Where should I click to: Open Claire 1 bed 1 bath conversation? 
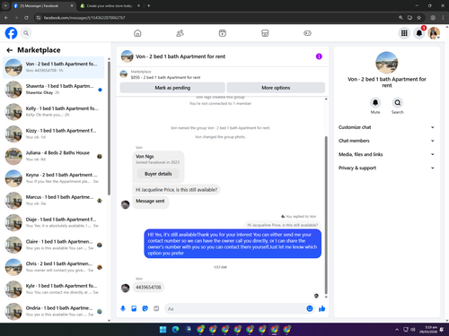[54, 245]
